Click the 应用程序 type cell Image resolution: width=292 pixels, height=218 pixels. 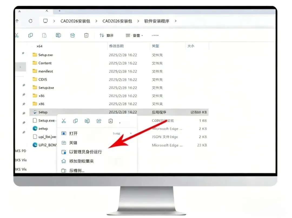point(159,112)
